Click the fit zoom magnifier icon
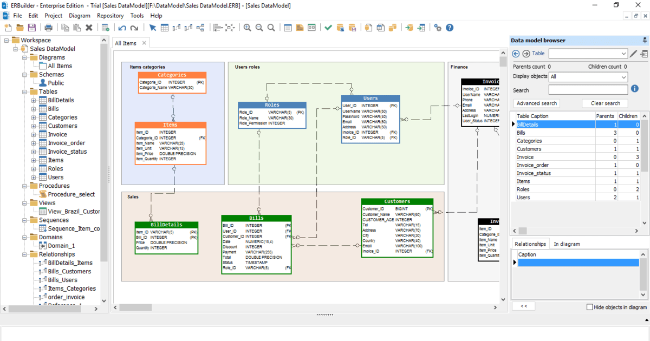 [271, 28]
